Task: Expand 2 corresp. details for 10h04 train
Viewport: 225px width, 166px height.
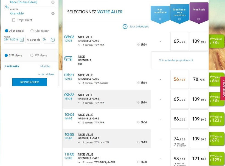Action: click(79, 123)
